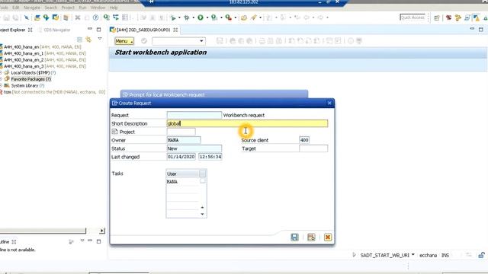Open the SADT_START_WB_URI dropdown in the status bar
The width and height of the screenshot is (488, 274).
(x=413, y=255)
